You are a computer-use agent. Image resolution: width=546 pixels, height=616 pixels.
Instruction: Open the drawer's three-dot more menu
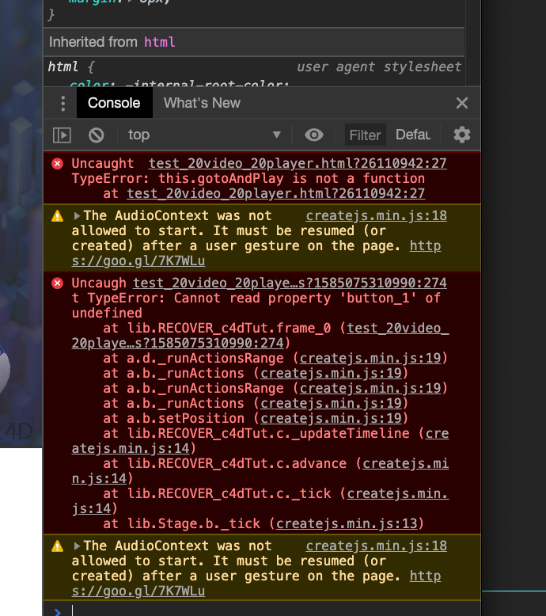(x=63, y=103)
